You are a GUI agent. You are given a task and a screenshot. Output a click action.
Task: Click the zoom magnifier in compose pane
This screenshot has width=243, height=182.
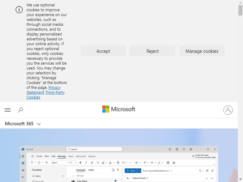point(200,170)
